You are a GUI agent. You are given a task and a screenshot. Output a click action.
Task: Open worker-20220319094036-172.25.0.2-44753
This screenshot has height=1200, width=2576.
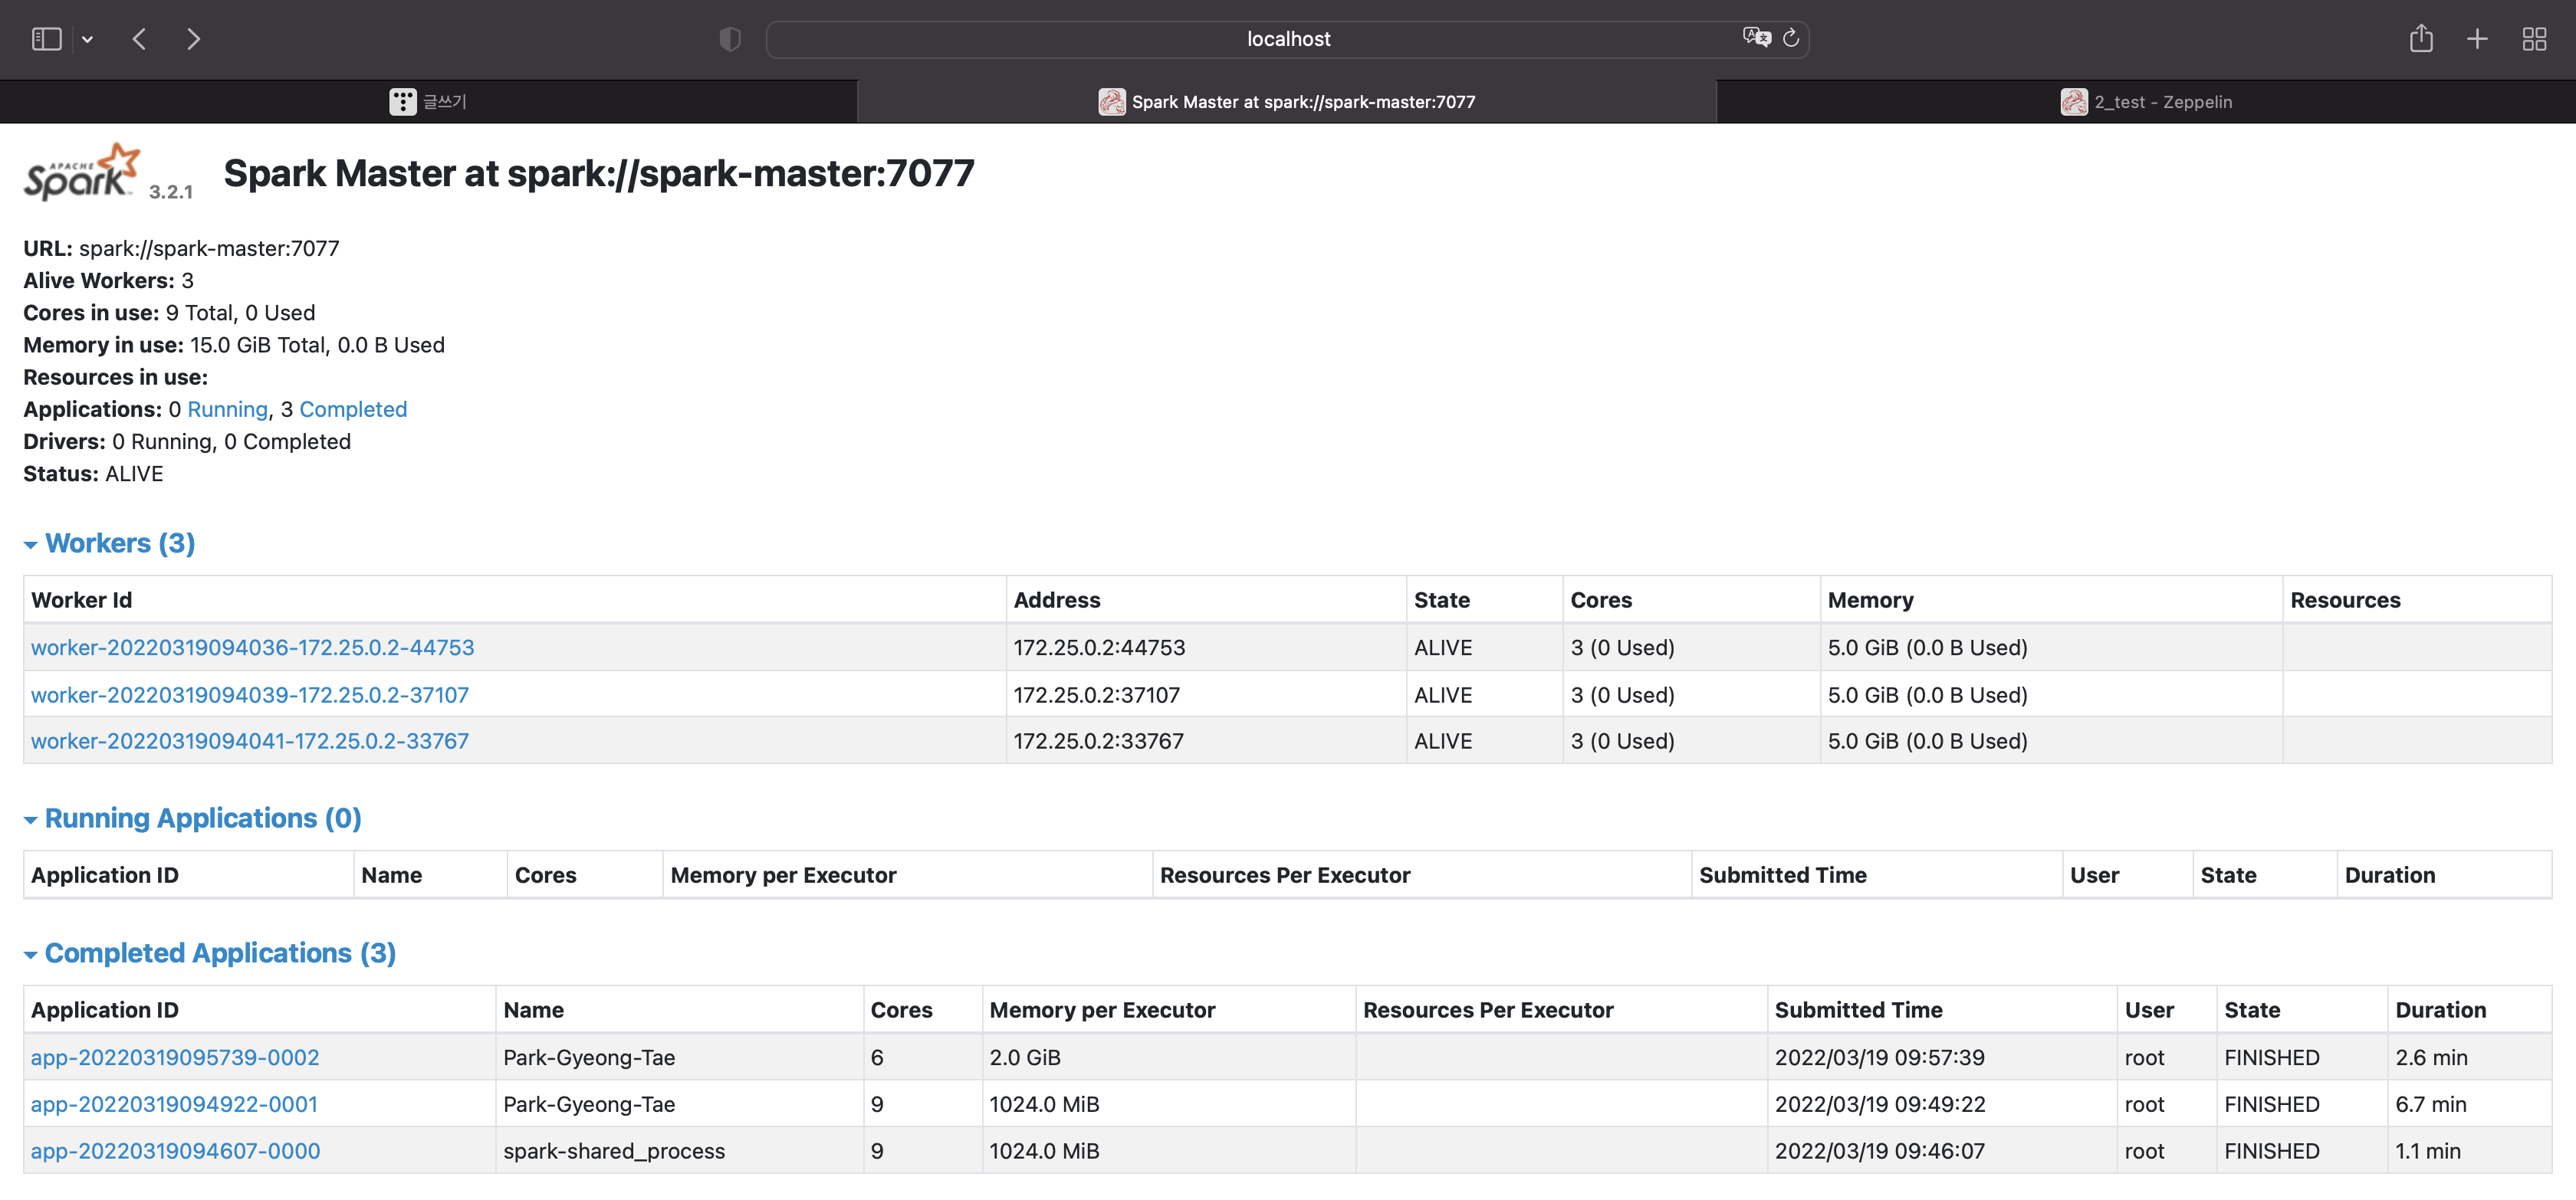pos(253,648)
